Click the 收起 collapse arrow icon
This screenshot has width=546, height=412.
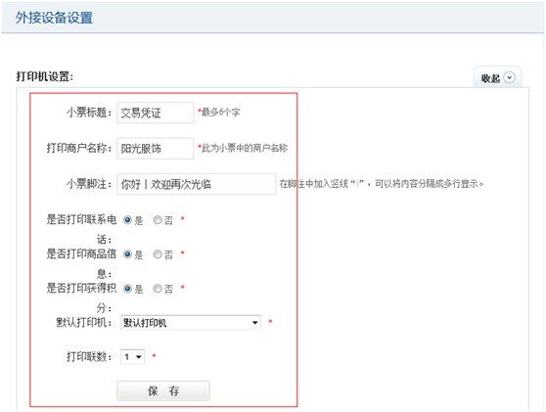[x=509, y=77]
